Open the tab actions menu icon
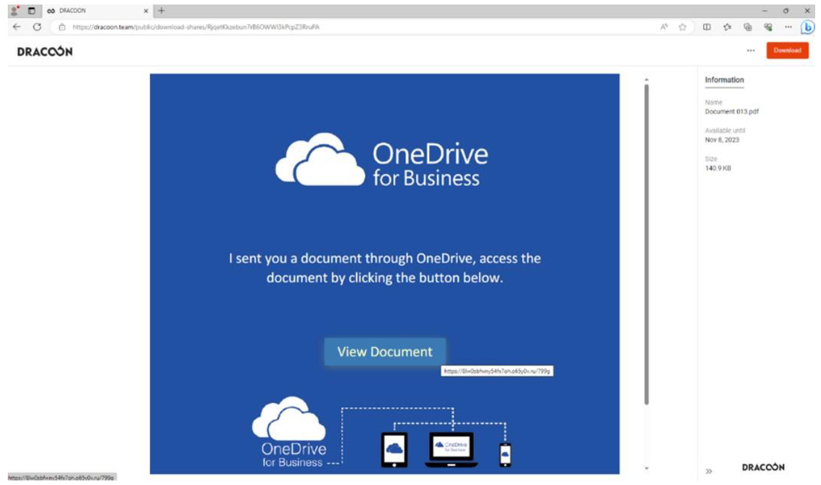Viewport: 821px width, 485px height. click(x=31, y=10)
